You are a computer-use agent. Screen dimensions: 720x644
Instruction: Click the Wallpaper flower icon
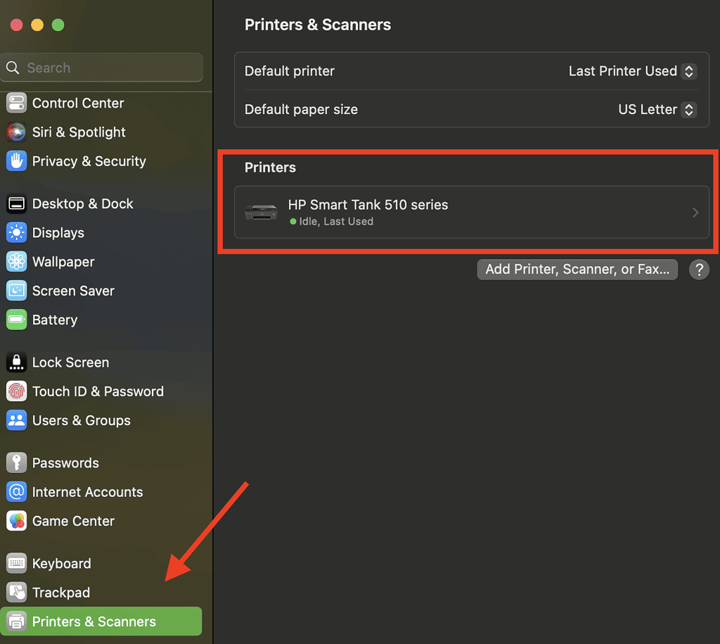pos(16,262)
